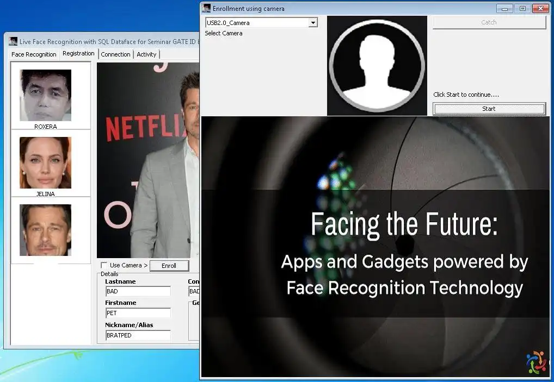Close the Enrollment using camera window
This screenshot has height=382, width=554.
click(x=540, y=8)
